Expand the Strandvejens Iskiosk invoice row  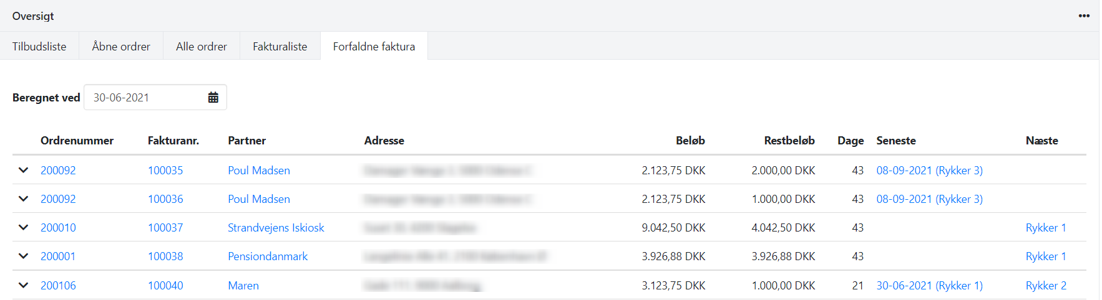tap(24, 227)
